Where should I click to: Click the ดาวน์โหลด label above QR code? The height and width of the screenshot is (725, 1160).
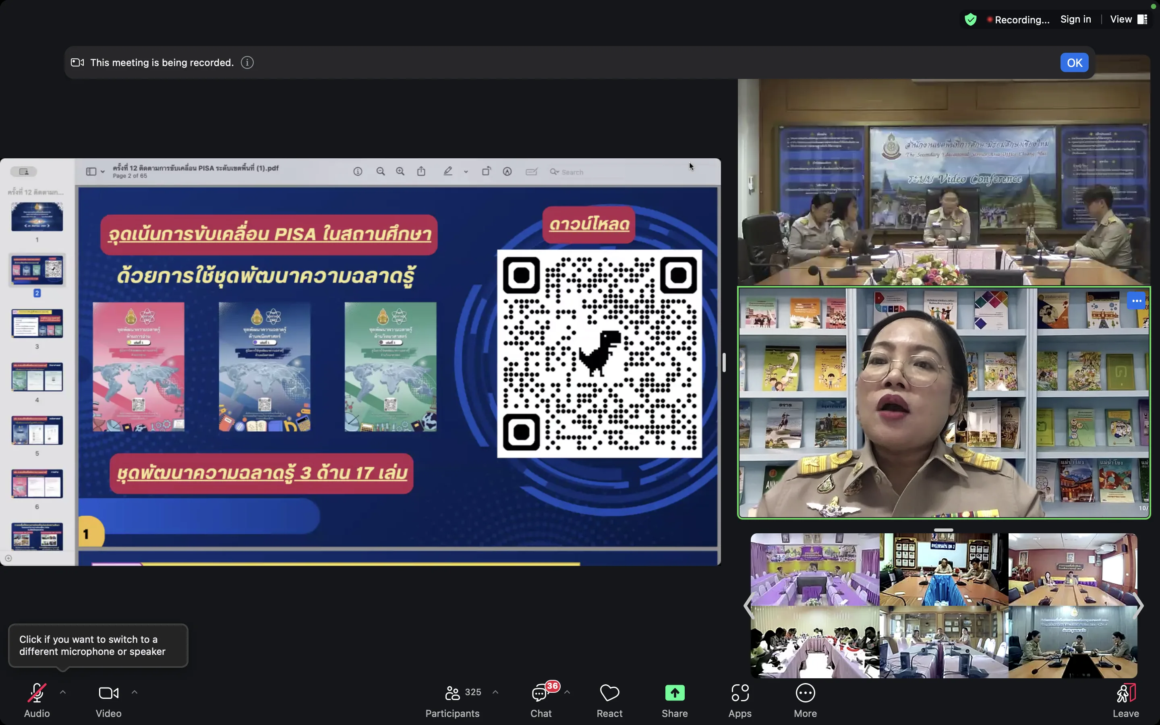(x=589, y=224)
